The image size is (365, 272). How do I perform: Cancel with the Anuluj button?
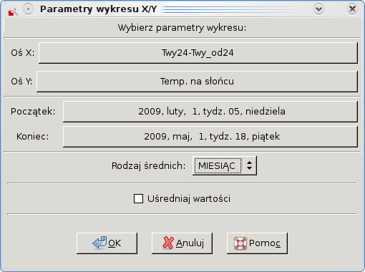point(182,243)
